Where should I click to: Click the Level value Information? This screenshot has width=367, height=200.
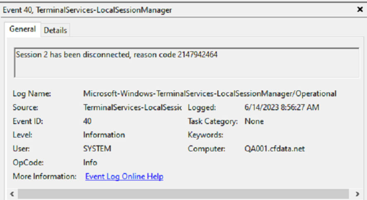pyautogui.click(x=104, y=135)
